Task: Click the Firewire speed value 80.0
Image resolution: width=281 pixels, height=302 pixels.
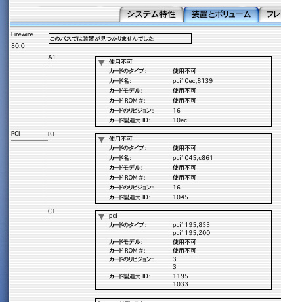Action: [x=18, y=46]
